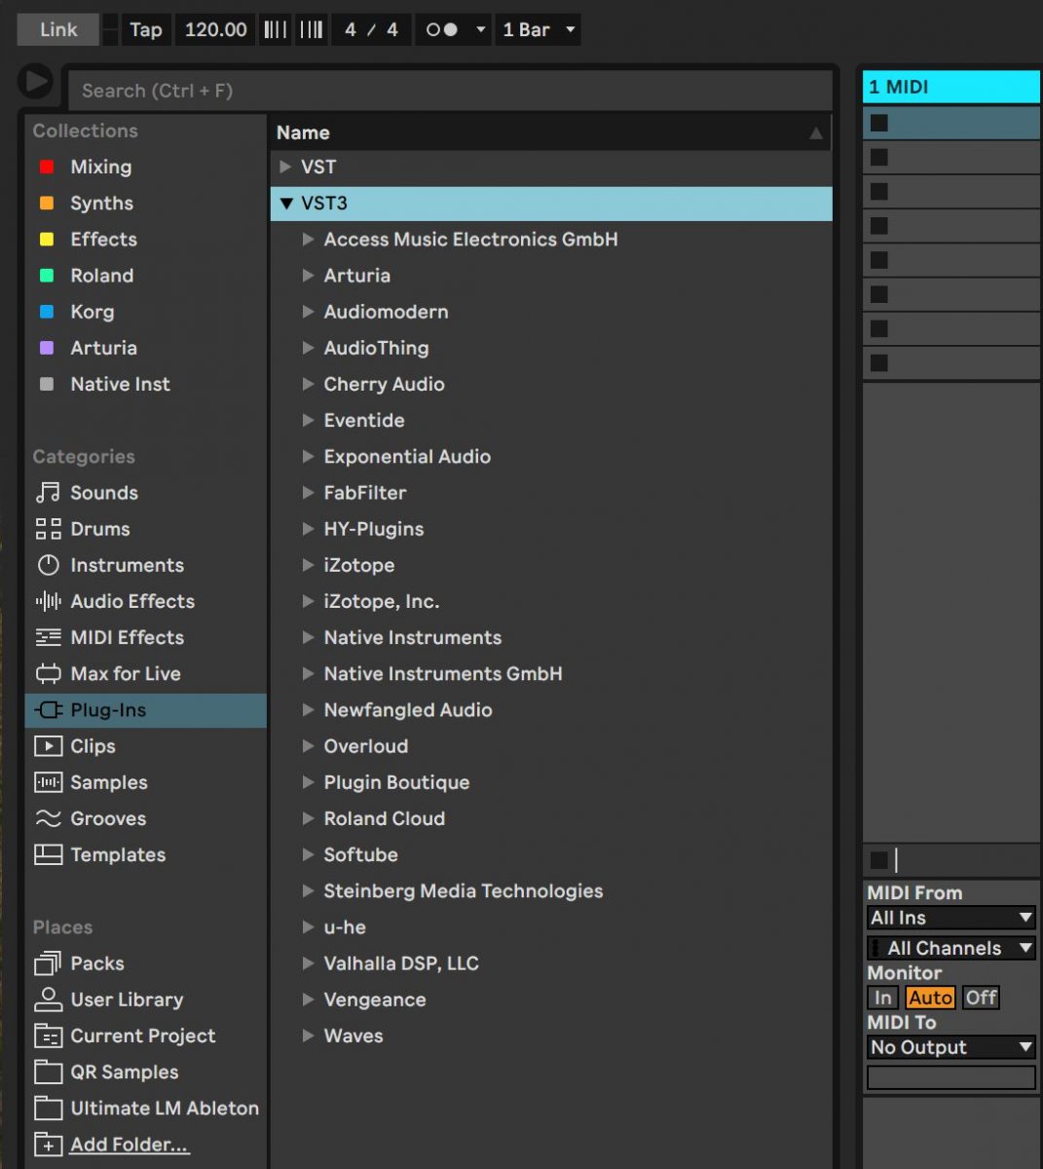Select the red Mixing collection

[145, 167]
